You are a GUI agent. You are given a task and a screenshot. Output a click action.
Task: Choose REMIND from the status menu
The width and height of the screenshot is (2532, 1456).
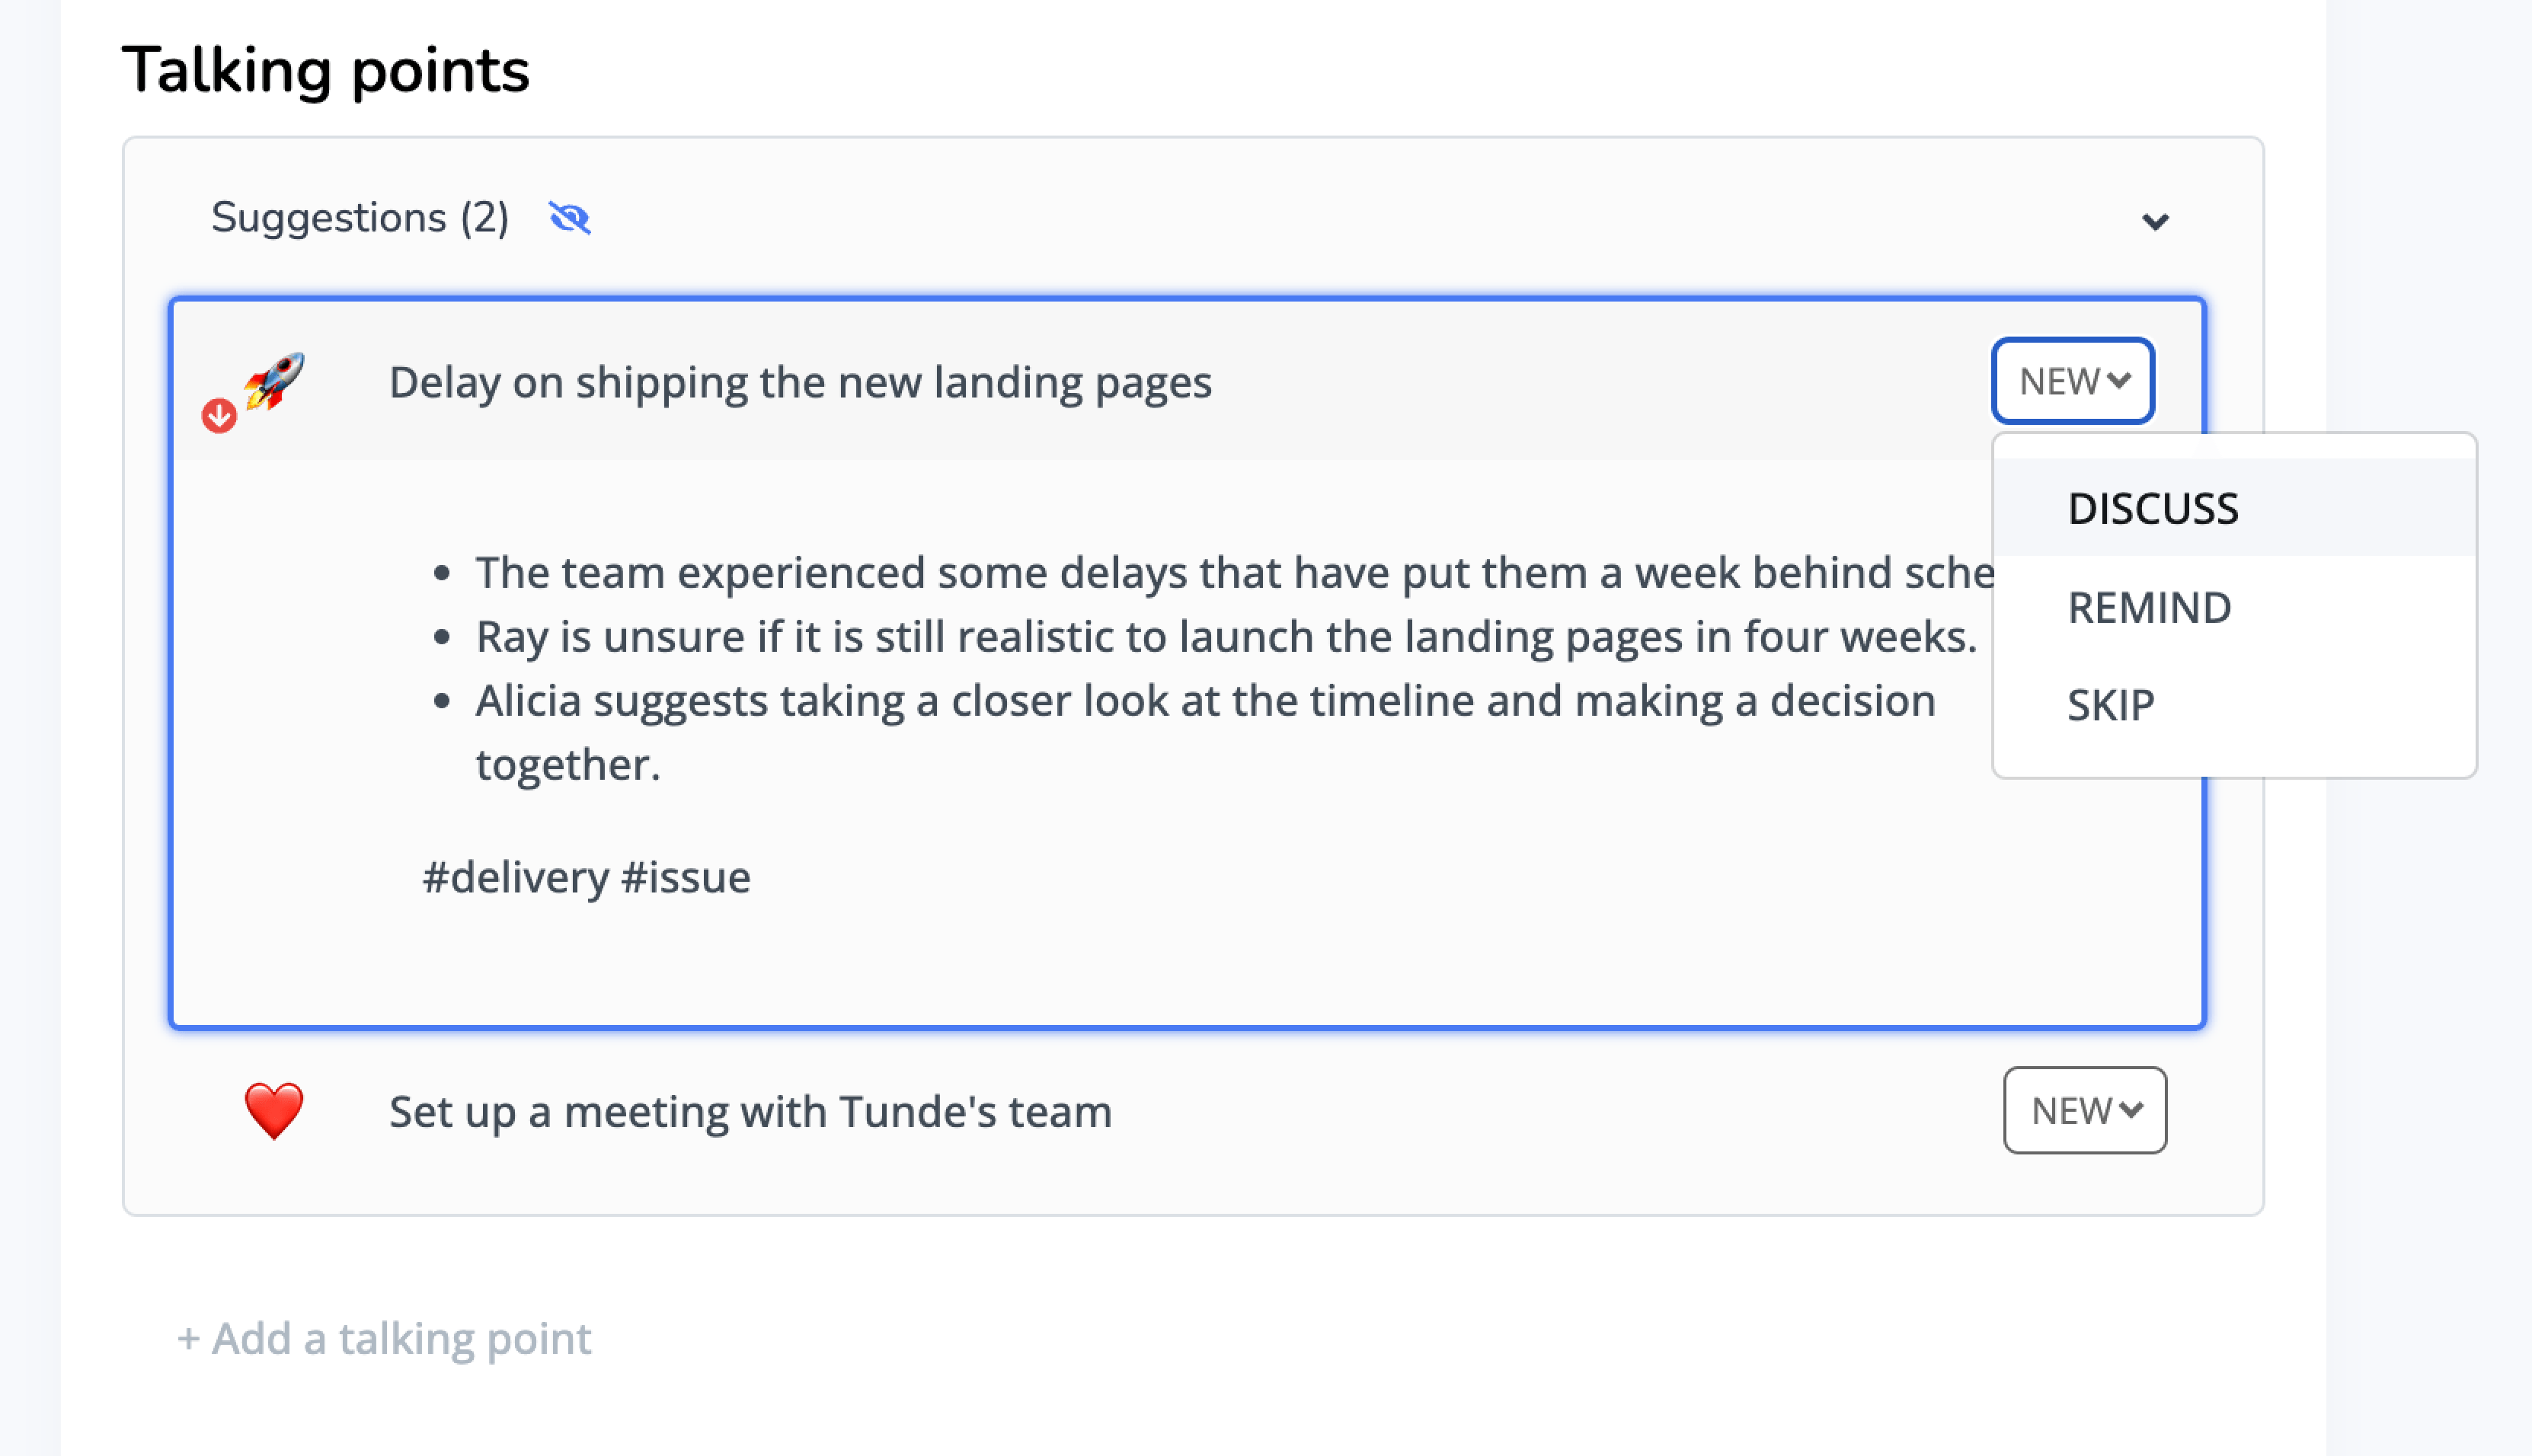[2149, 608]
